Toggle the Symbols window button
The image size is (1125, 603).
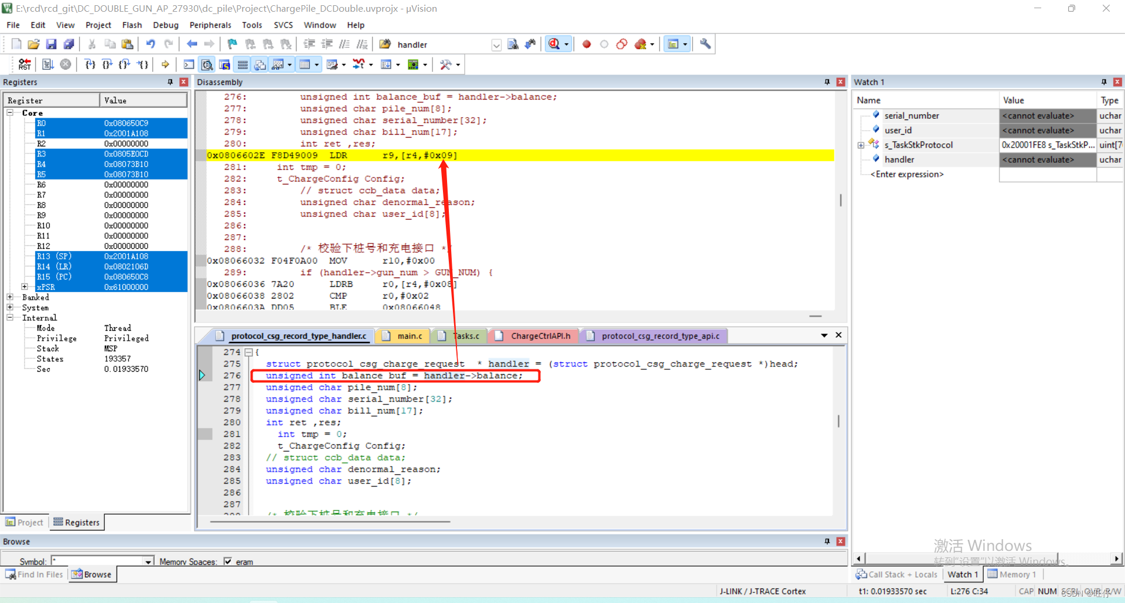point(224,64)
